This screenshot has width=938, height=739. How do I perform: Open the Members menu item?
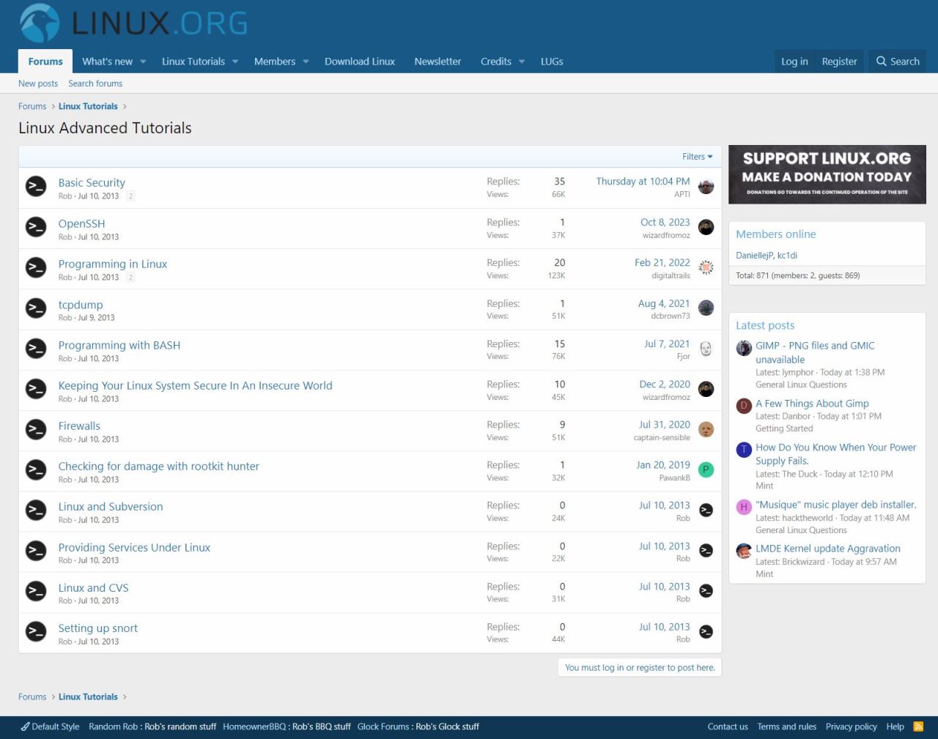point(275,62)
